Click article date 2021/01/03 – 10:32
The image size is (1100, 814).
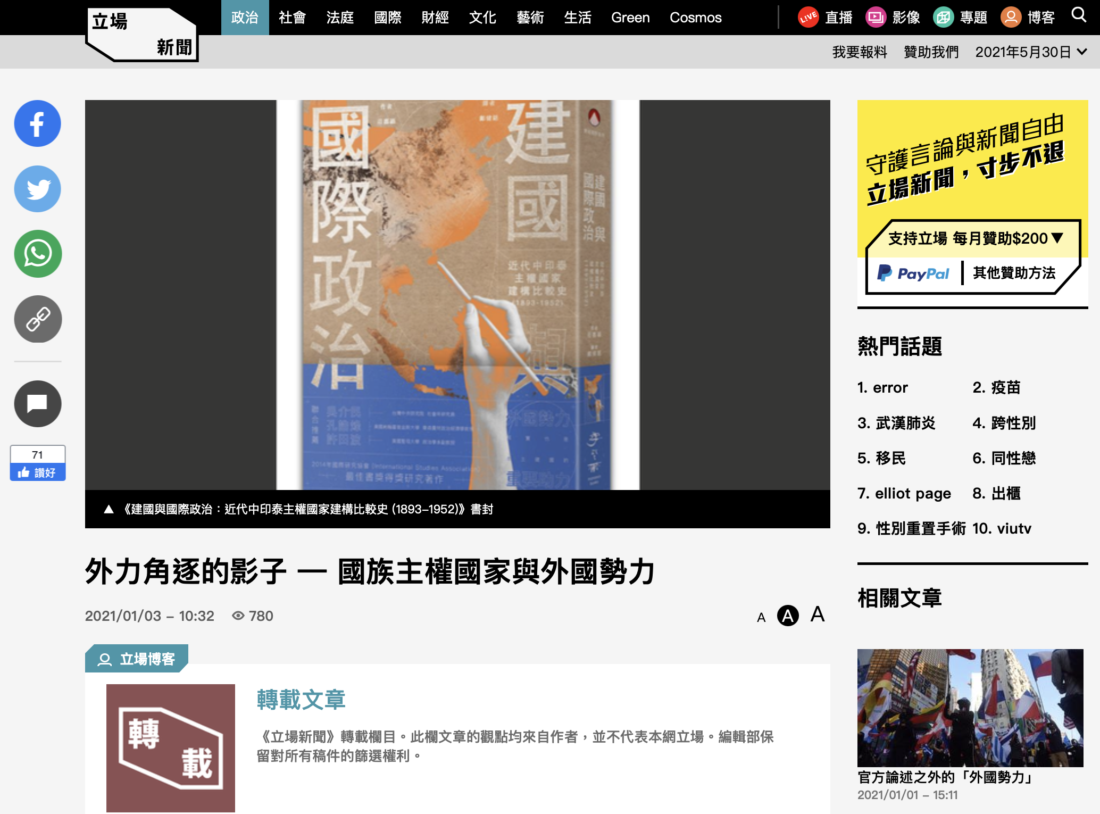pyautogui.click(x=149, y=616)
